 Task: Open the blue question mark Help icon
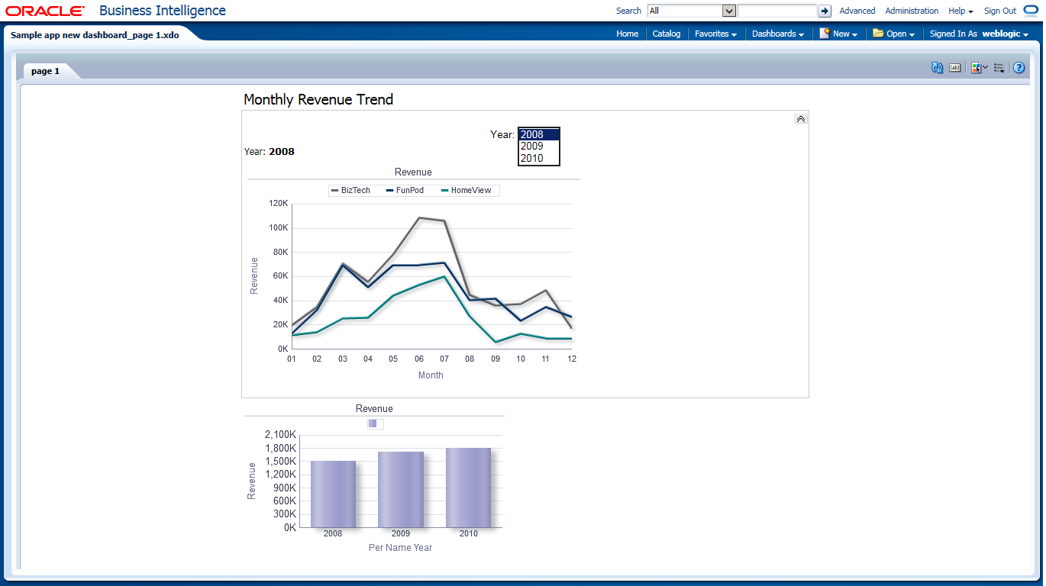click(1019, 68)
